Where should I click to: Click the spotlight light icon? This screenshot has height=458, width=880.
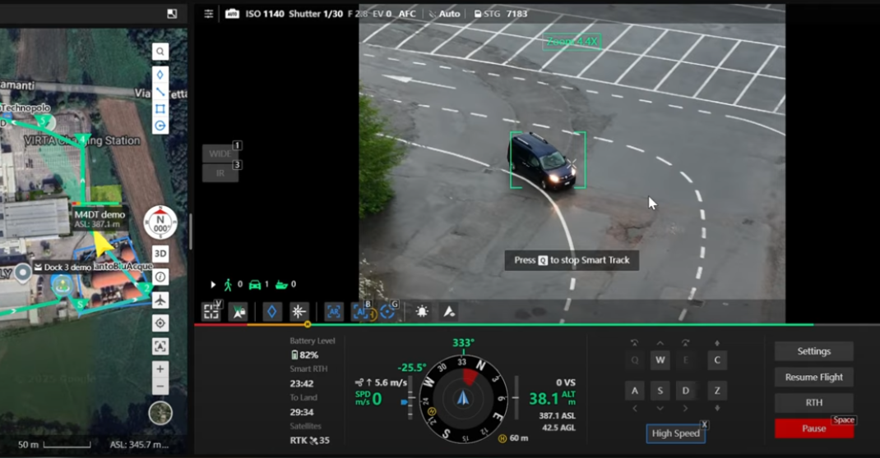pyautogui.click(x=422, y=312)
